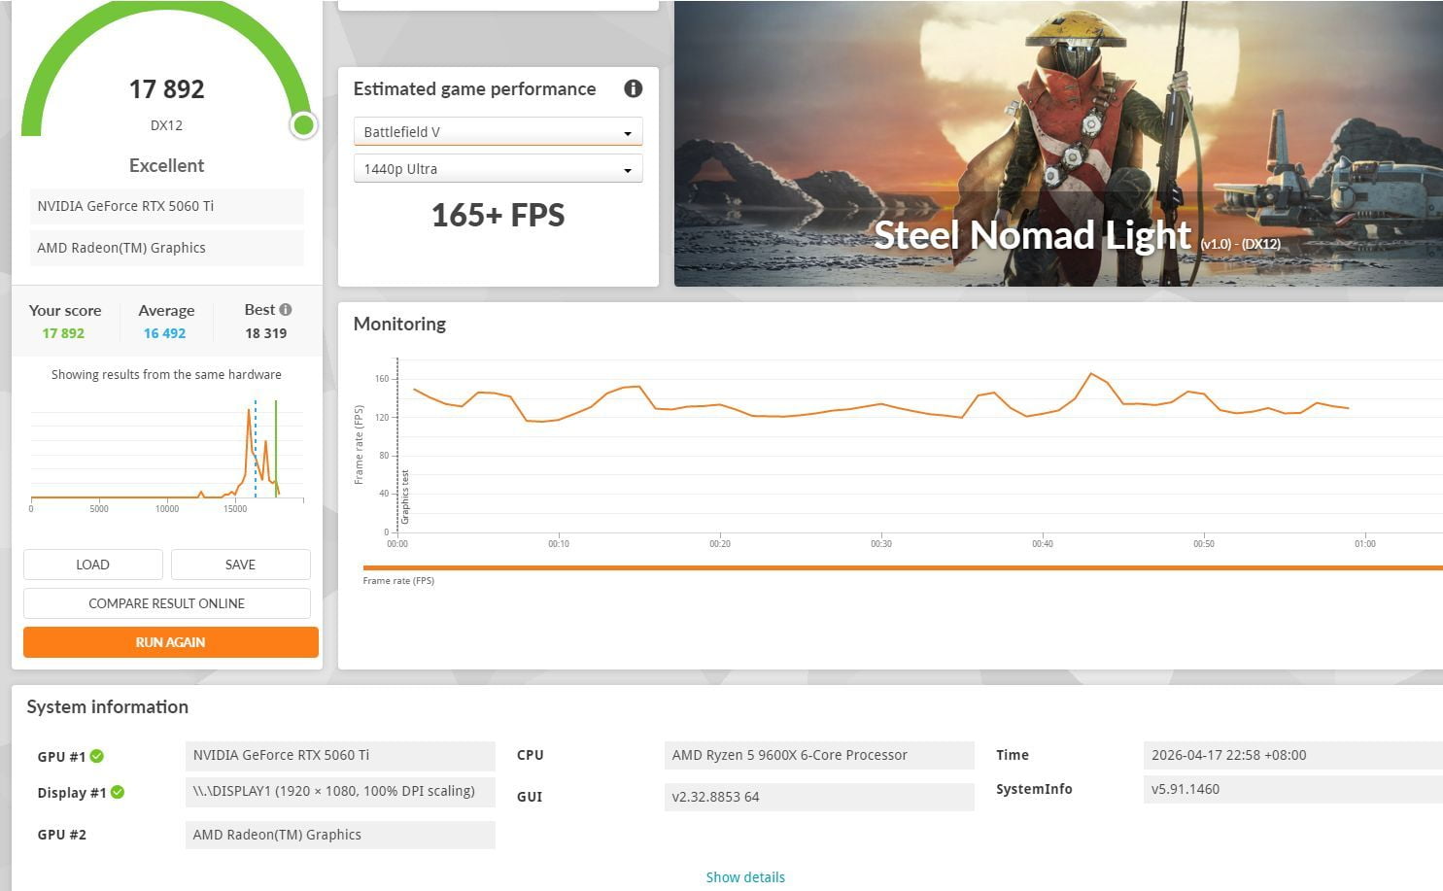The image size is (1443, 891).
Task: Click the average score 16 492
Action: [164, 333]
